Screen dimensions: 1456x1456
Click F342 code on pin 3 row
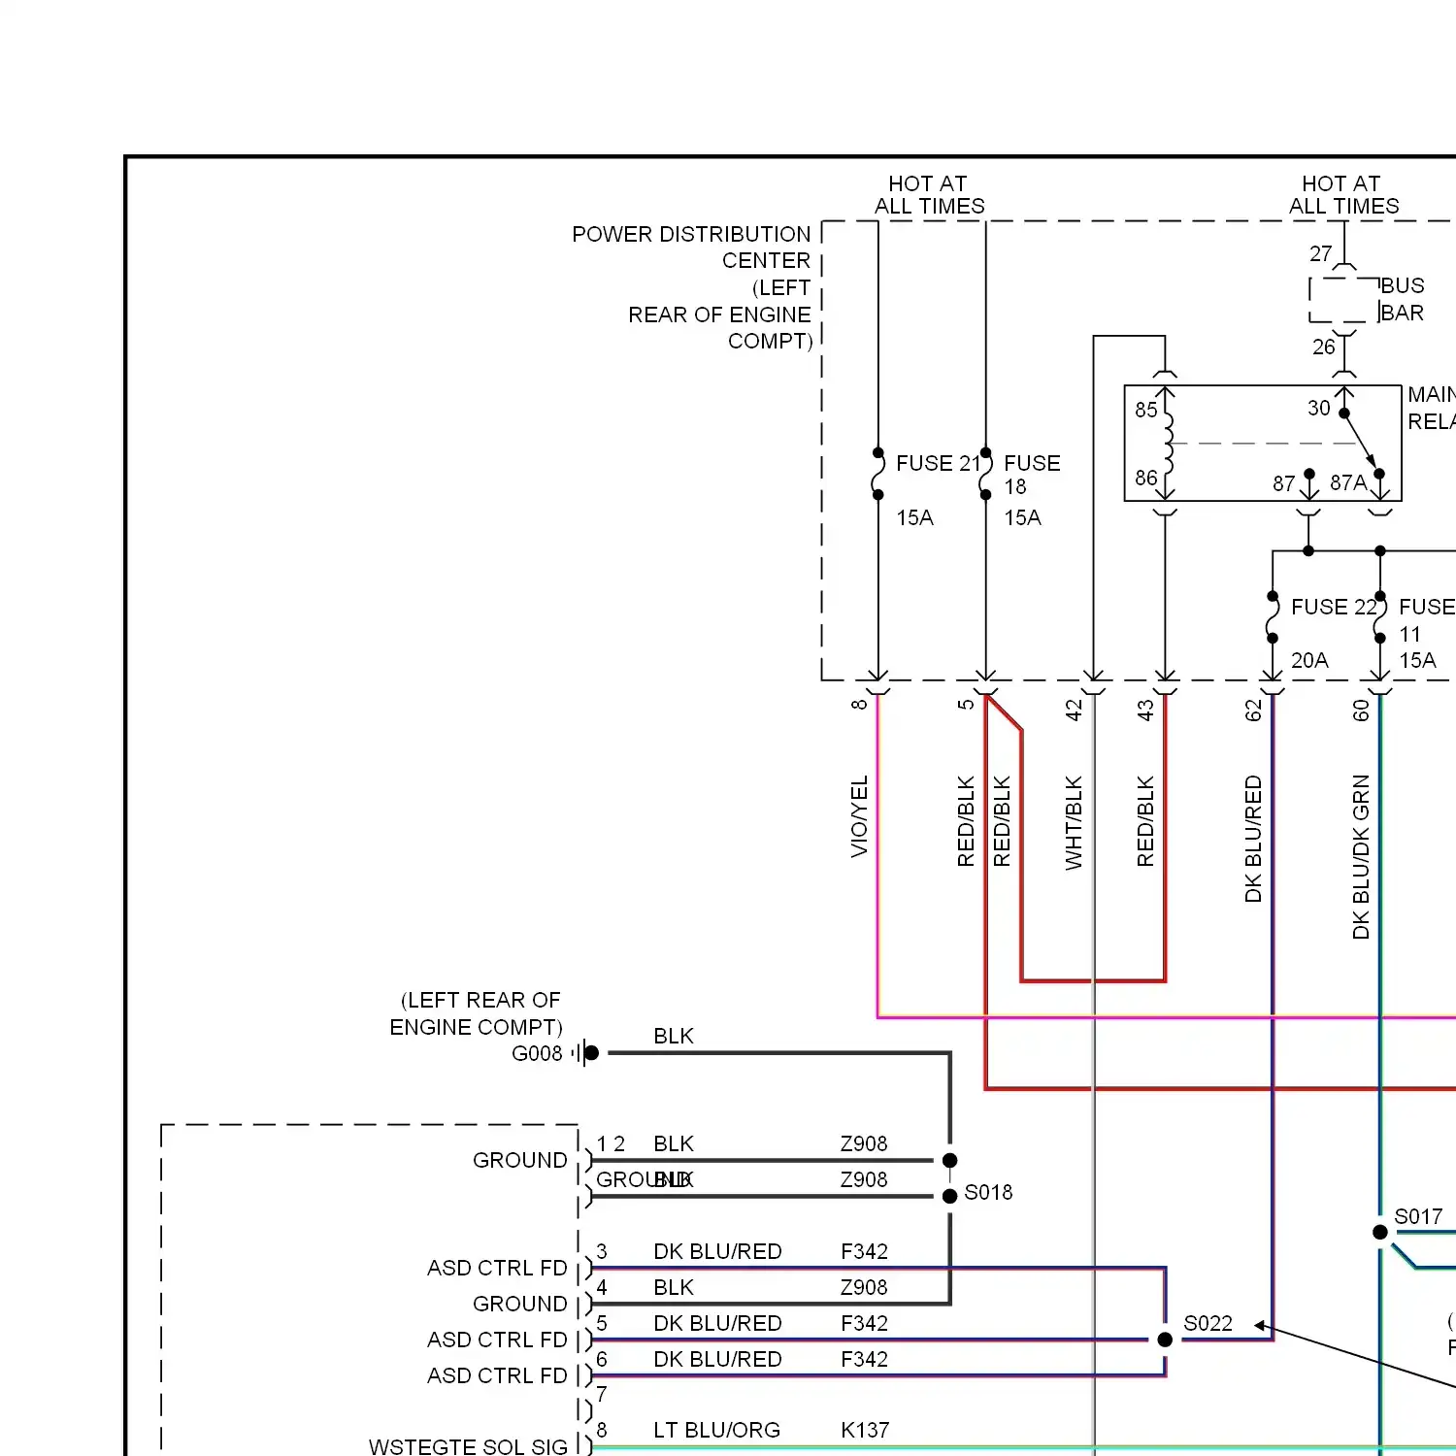pos(864,1252)
